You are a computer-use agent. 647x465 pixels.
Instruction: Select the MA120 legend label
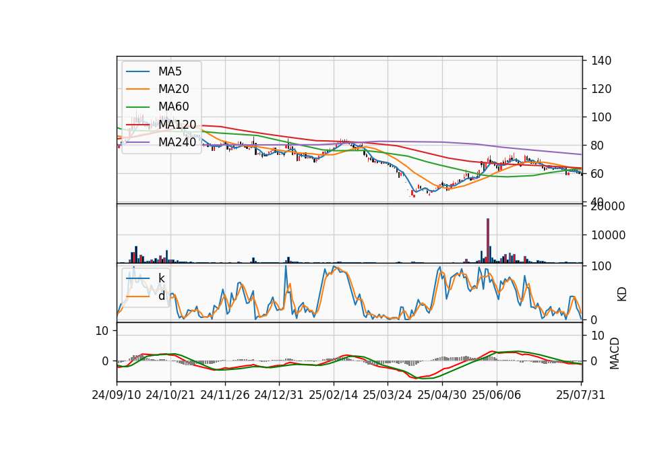click(x=177, y=124)
